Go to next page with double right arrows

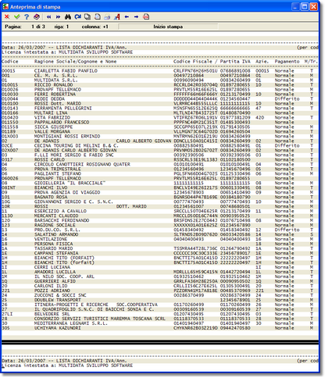click(x=58, y=17)
